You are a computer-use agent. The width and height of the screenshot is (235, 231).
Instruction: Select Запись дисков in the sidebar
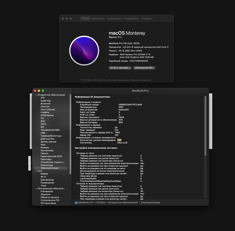[x=48, y=142]
